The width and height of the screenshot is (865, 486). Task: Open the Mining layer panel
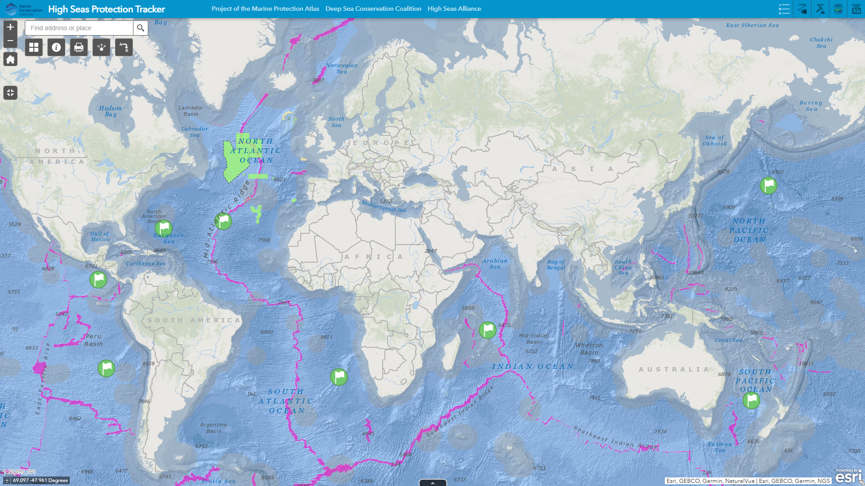[820, 9]
